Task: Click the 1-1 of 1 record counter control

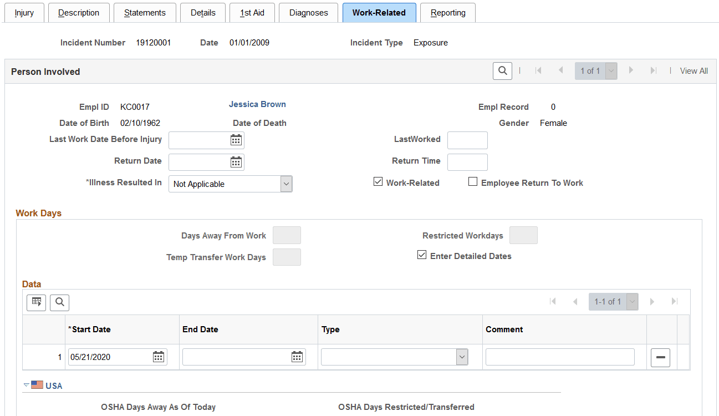Action: [x=613, y=301]
